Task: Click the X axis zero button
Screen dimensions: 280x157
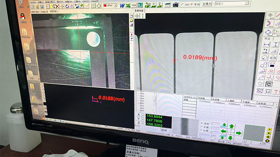Action: point(139,115)
